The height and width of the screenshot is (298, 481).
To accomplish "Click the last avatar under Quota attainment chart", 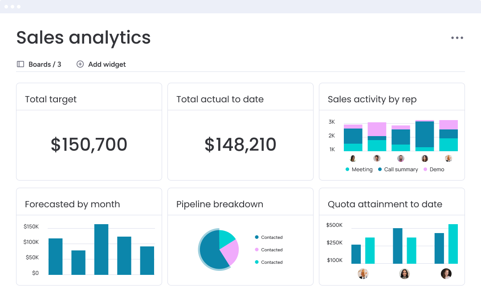I will pyautogui.click(x=446, y=274).
